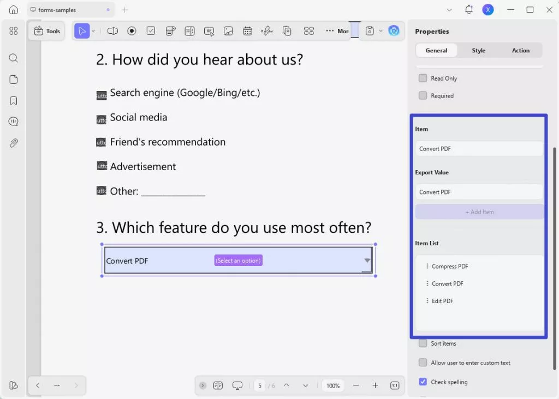Select the checkbox form tool
559x399 pixels.
pyautogui.click(x=151, y=31)
